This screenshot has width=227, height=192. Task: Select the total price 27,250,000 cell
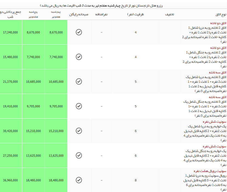coord(11,155)
